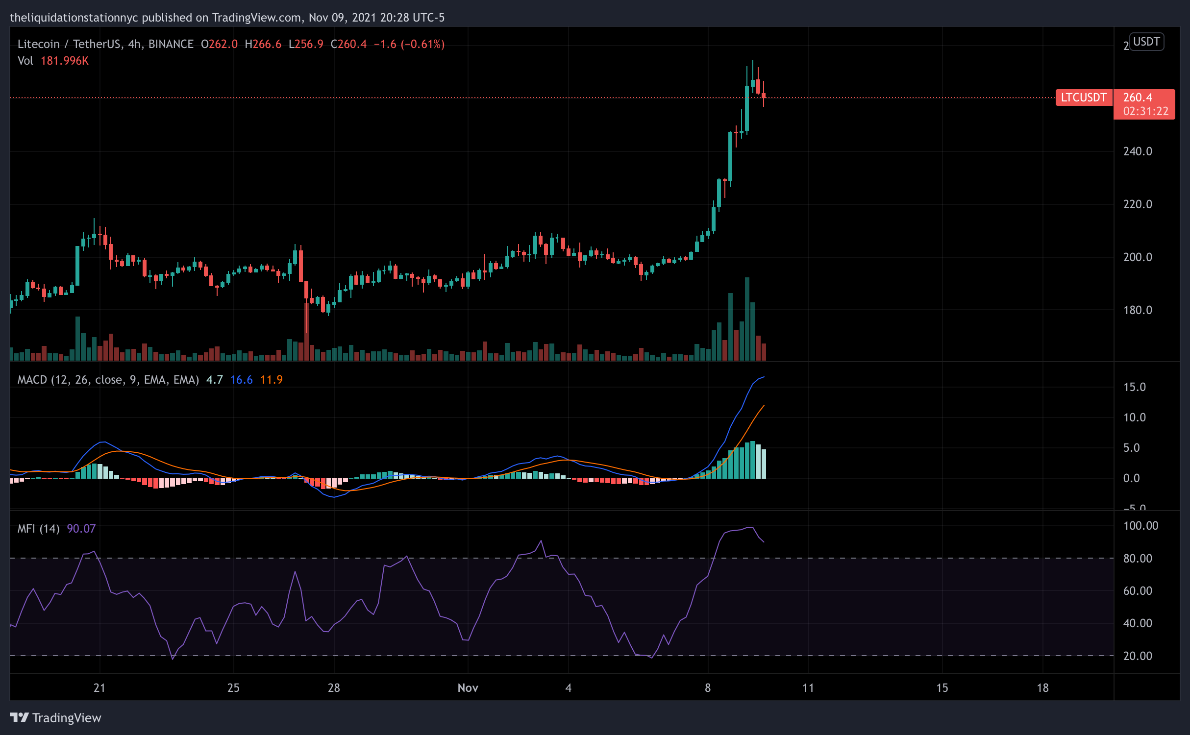Viewport: 1190px width, 735px height.
Task: Click the MFI (14) indicator label
Action: pos(38,528)
